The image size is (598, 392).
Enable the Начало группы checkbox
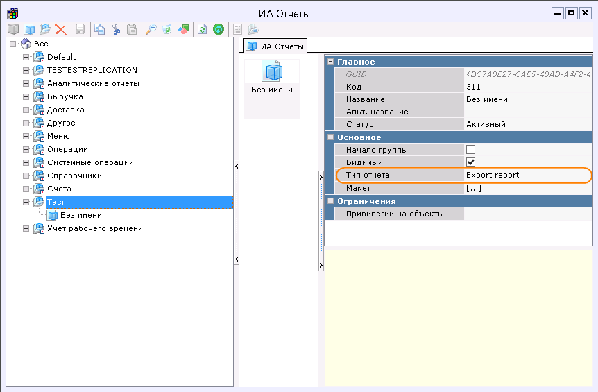[470, 150]
